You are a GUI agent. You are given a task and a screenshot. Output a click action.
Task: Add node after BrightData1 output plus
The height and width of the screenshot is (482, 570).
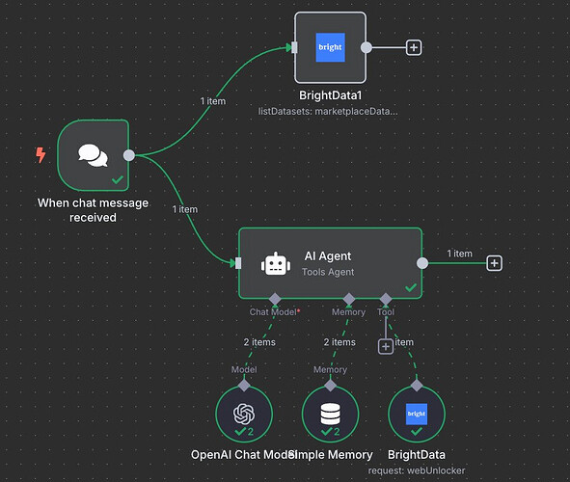pos(414,47)
